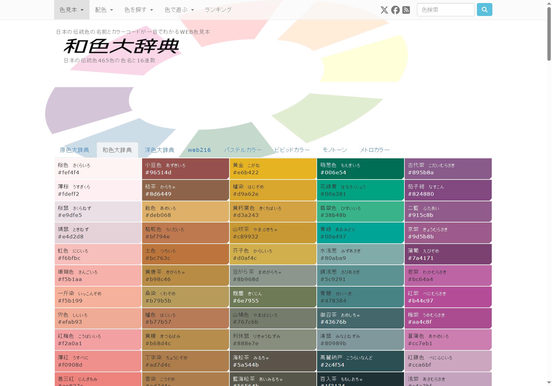Click the 土色 #bc763c swatch

coord(185,254)
